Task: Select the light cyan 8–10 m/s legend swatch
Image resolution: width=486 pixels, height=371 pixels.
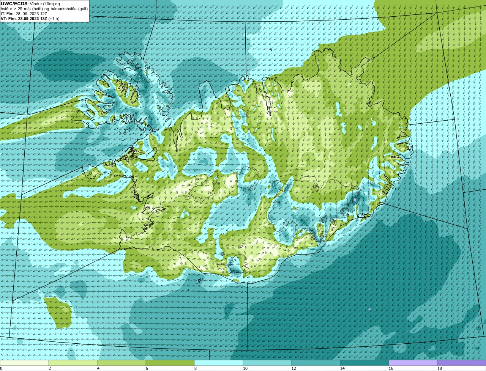Action: point(219,363)
